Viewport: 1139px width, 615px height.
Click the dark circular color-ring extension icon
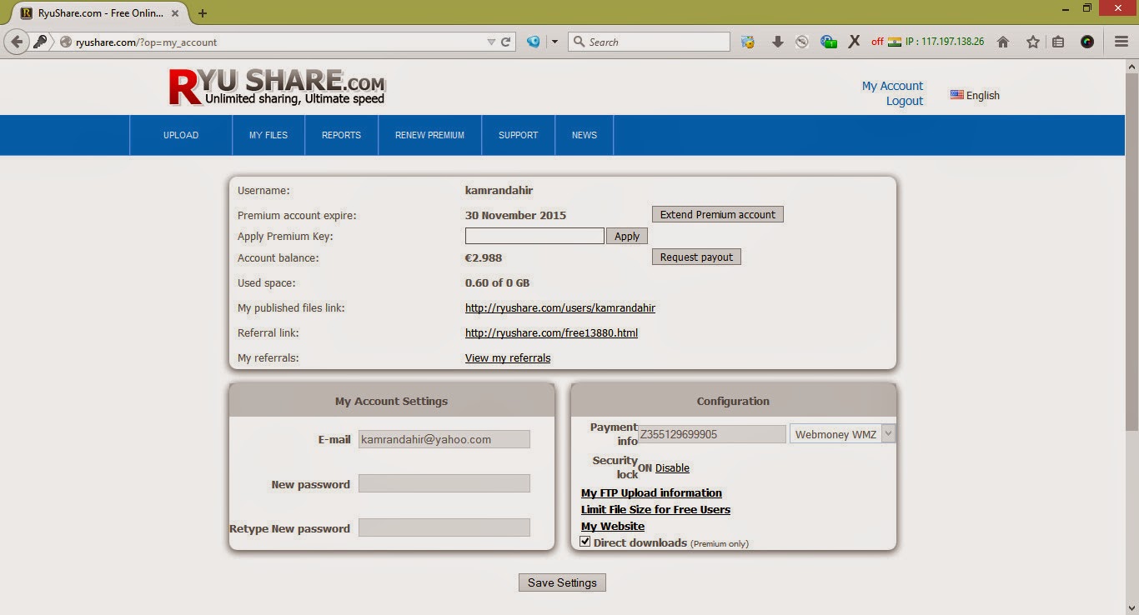[x=1087, y=42]
